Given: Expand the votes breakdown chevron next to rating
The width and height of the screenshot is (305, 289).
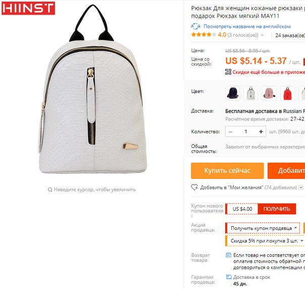Looking at the screenshot, I should pos(262,35).
